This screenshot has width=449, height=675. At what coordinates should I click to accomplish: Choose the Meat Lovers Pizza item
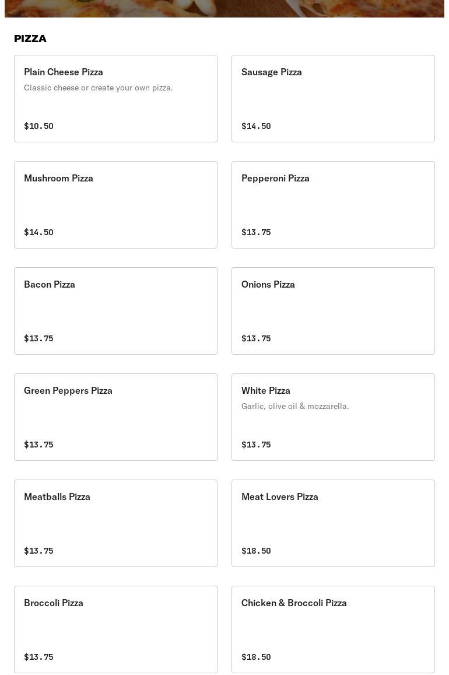pyautogui.click(x=333, y=523)
